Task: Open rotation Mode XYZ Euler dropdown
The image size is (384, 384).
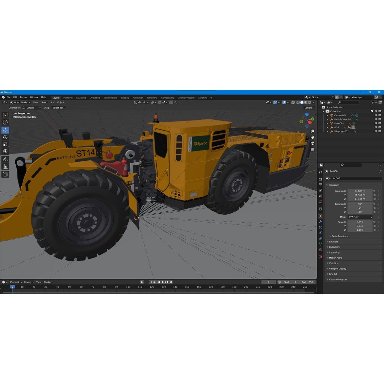Action: pyautogui.click(x=360, y=217)
